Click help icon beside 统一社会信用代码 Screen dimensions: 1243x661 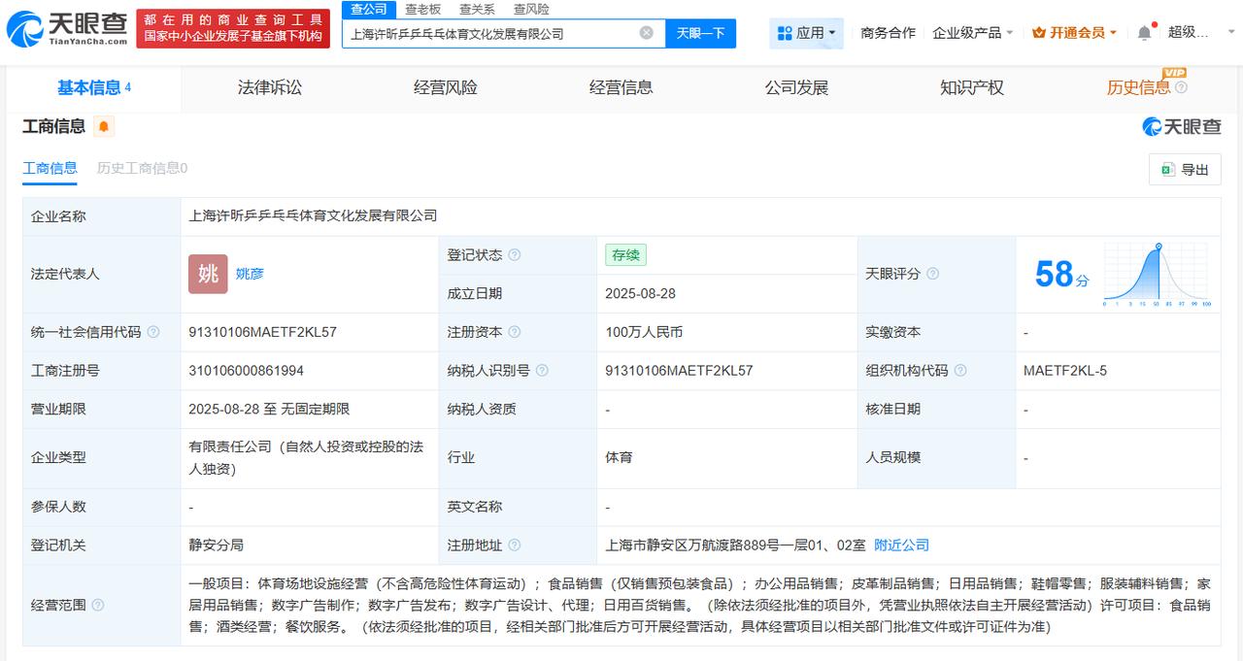(x=153, y=332)
